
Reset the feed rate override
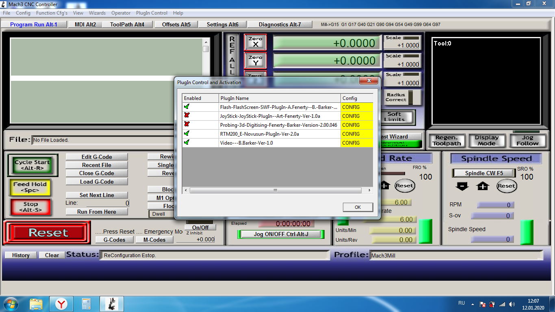point(404,186)
